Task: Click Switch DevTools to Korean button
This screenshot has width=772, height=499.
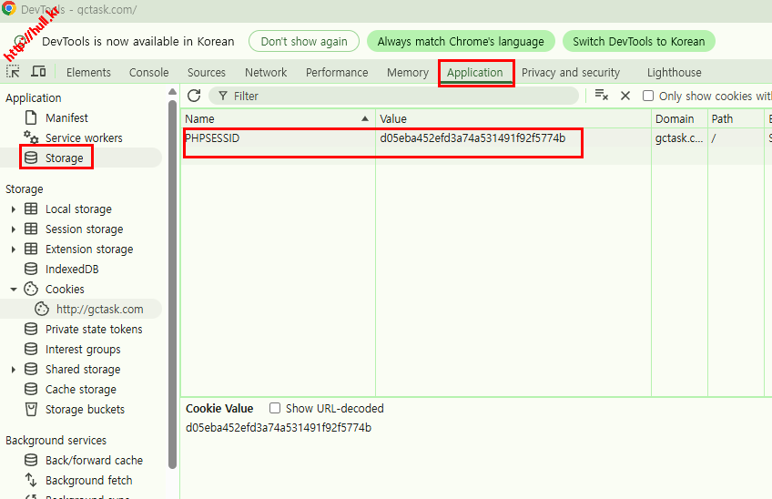Action: pos(638,41)
